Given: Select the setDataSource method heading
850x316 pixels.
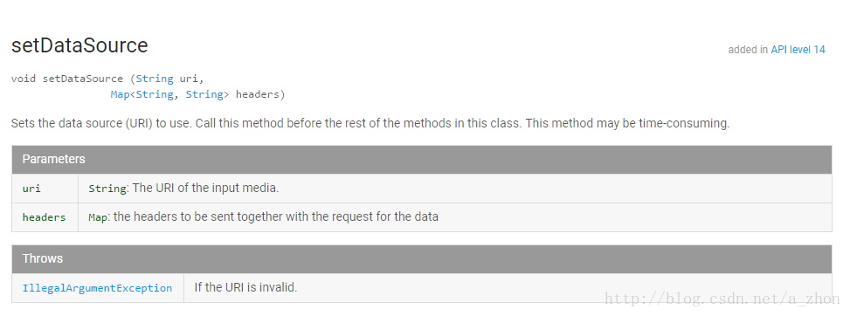Looking at the screenshot, I should pos(79,45).
